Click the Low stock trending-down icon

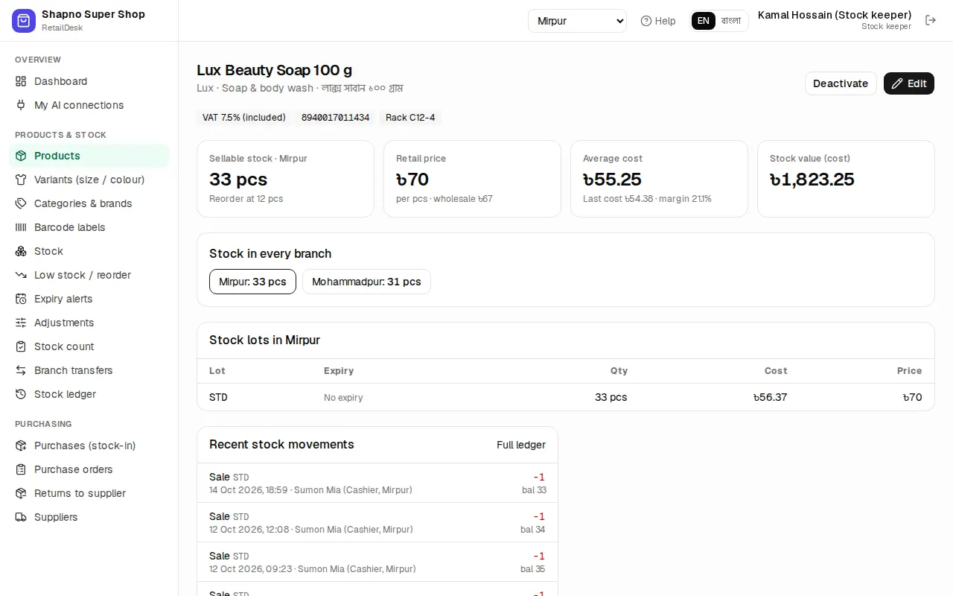pyautogui.click(x=21, y=275)
